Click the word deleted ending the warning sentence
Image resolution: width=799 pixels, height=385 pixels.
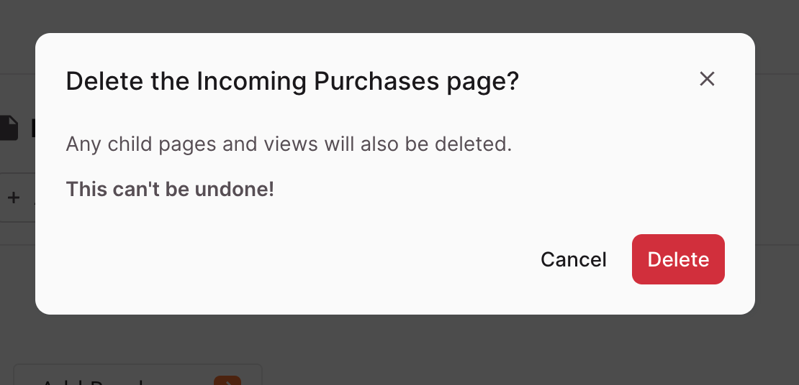[473, 144]
